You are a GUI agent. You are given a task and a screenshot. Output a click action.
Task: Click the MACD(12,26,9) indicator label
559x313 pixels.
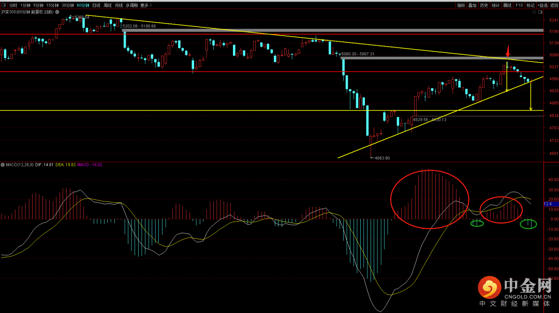click(x=20, y=165)
